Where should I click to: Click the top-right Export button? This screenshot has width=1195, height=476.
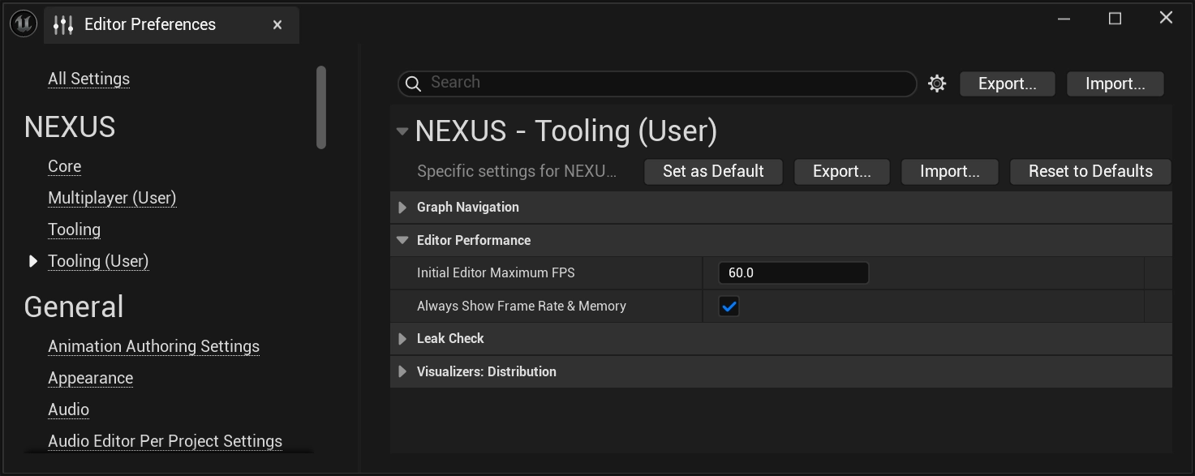coord(1007,84)
